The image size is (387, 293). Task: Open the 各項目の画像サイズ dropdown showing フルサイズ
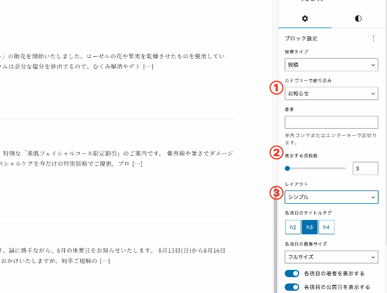(331, 257)
